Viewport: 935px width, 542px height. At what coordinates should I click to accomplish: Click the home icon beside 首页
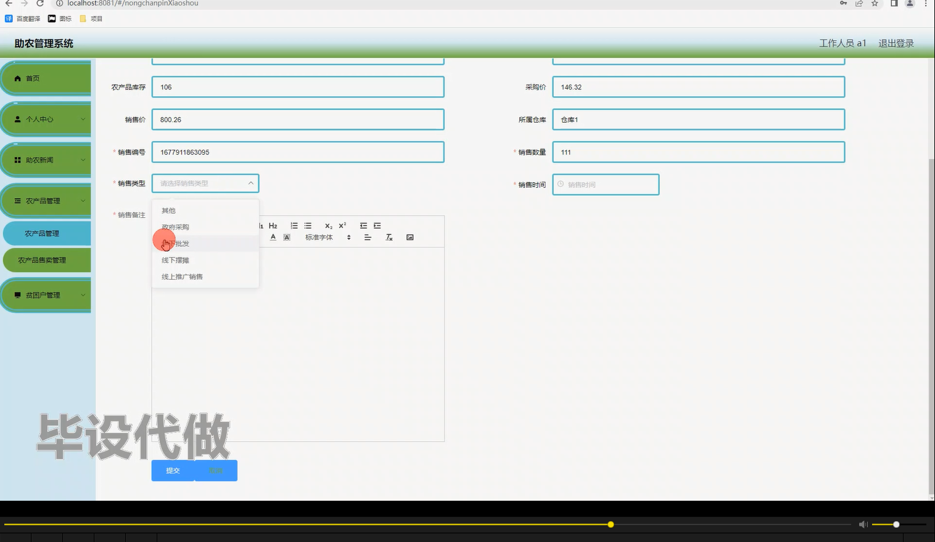(x=17, y=78)
